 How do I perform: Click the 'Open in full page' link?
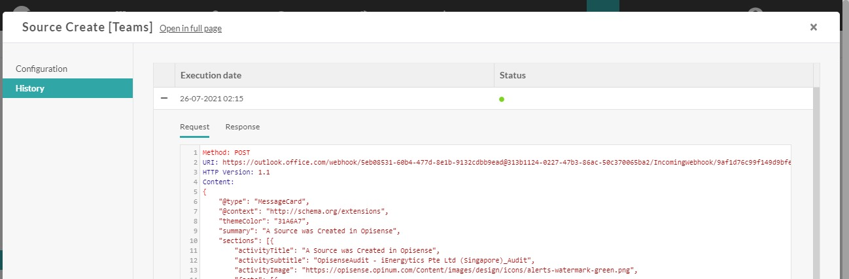pos(190,29)
